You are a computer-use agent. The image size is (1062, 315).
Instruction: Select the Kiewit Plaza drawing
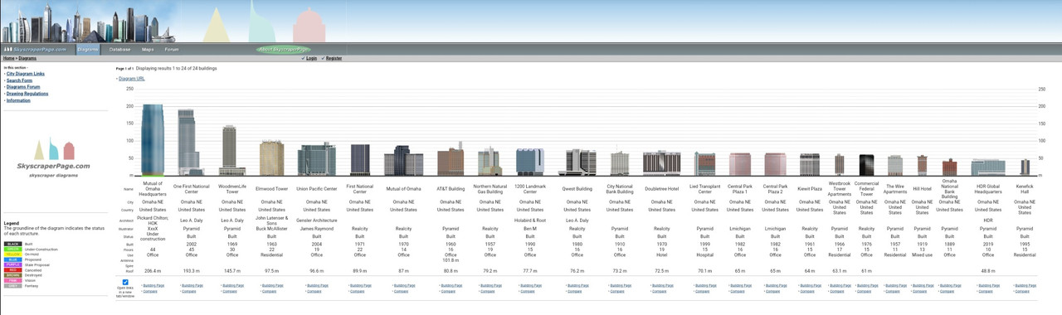(x=809, y=165)
